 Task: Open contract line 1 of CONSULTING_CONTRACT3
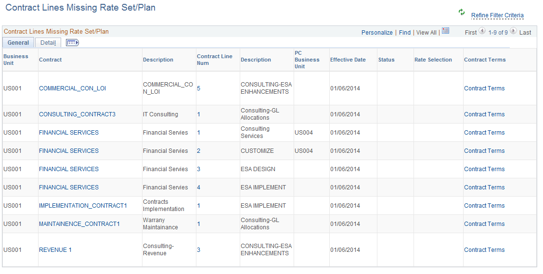click(199, 114)
